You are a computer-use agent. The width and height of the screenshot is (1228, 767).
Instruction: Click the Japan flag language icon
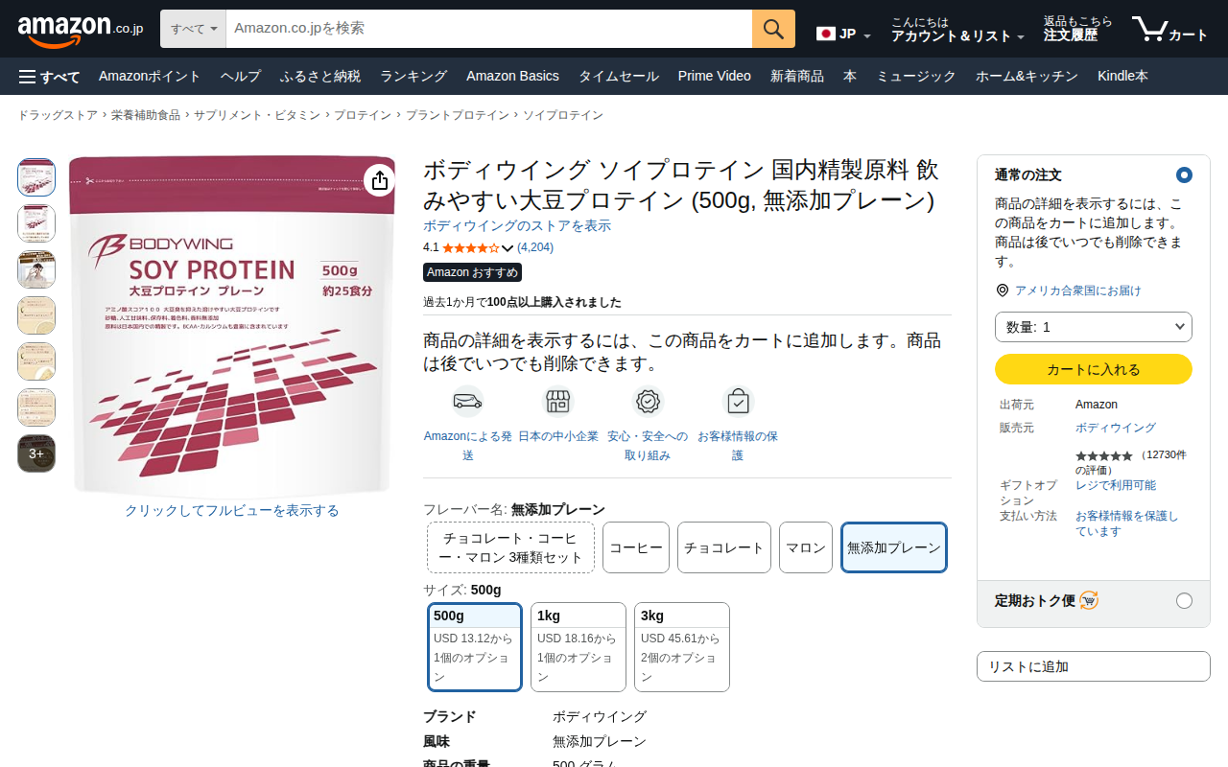(x=825, y=34)
